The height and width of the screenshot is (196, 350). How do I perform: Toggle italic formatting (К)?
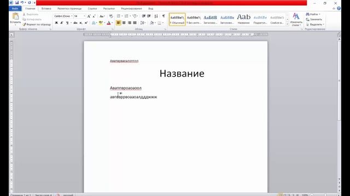62,23
